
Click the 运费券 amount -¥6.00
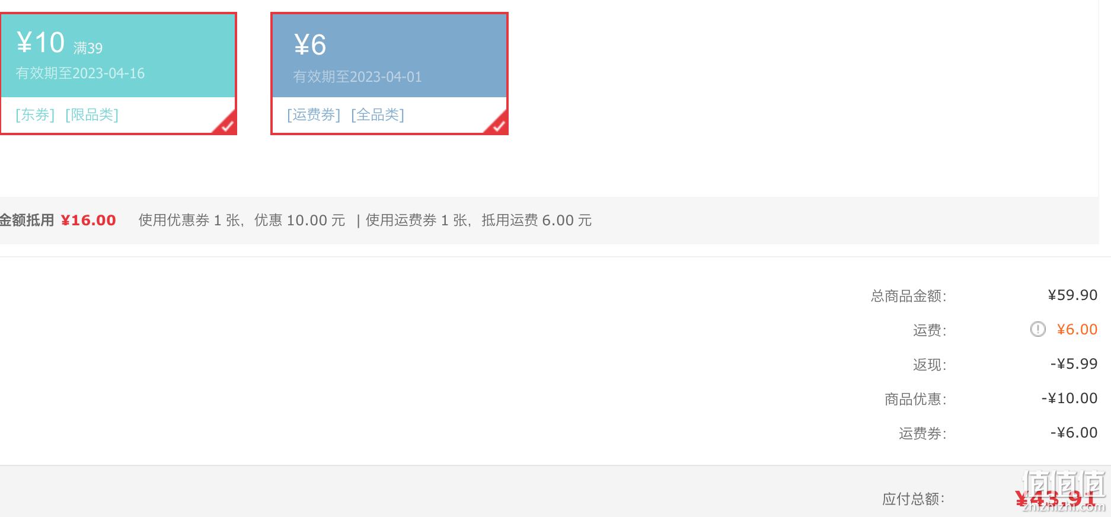(1074, 433)
